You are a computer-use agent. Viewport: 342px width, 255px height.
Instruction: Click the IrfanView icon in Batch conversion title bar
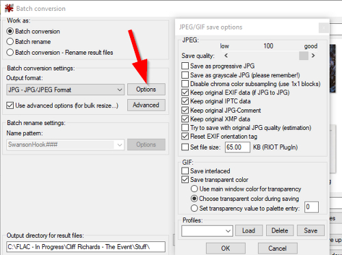point(9,8)
